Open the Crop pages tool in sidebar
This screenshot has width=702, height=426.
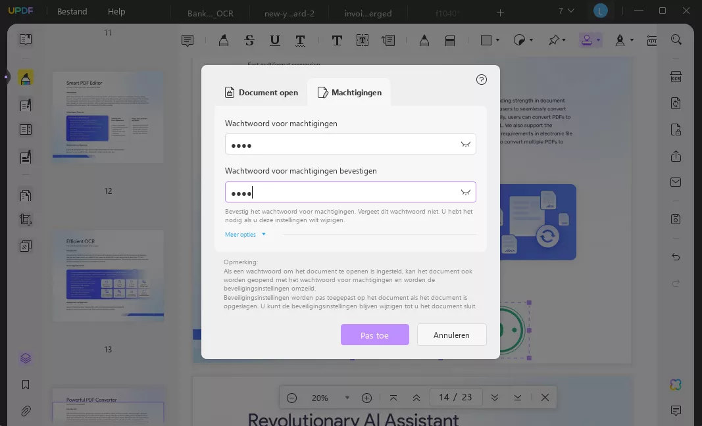26,220
